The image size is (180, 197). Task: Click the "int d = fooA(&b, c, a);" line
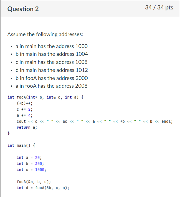pos(43,188)
